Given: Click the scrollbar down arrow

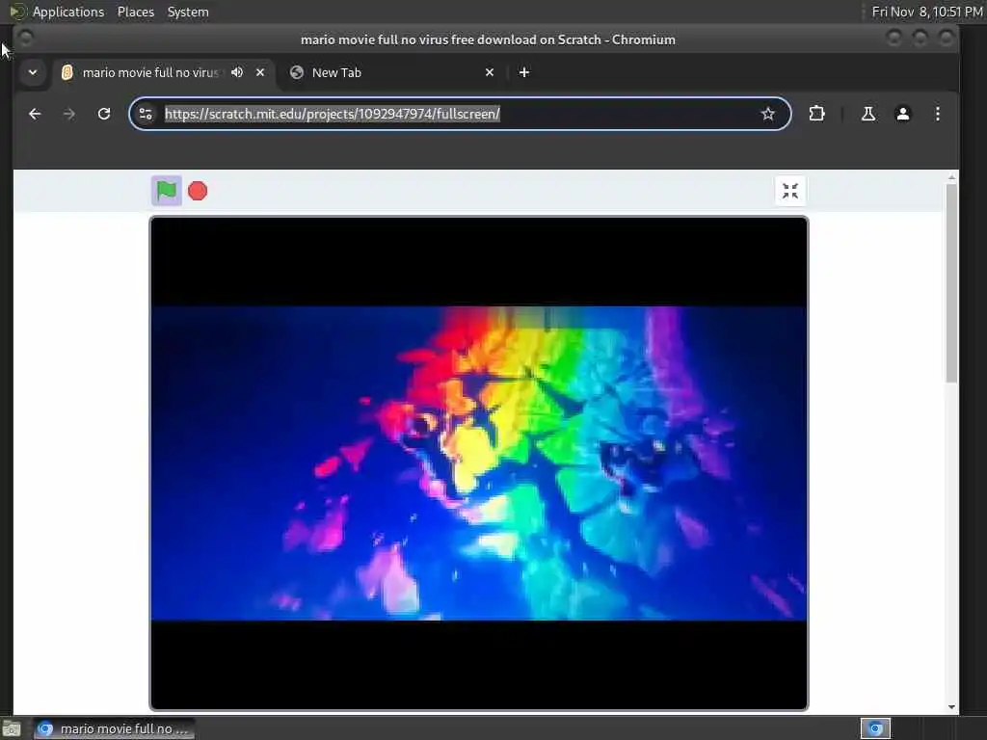Looking at the screenshot, I should [951, 706].
